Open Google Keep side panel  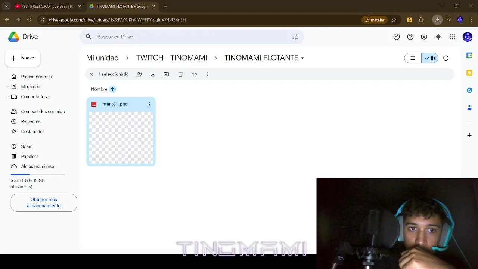(469, 73)
